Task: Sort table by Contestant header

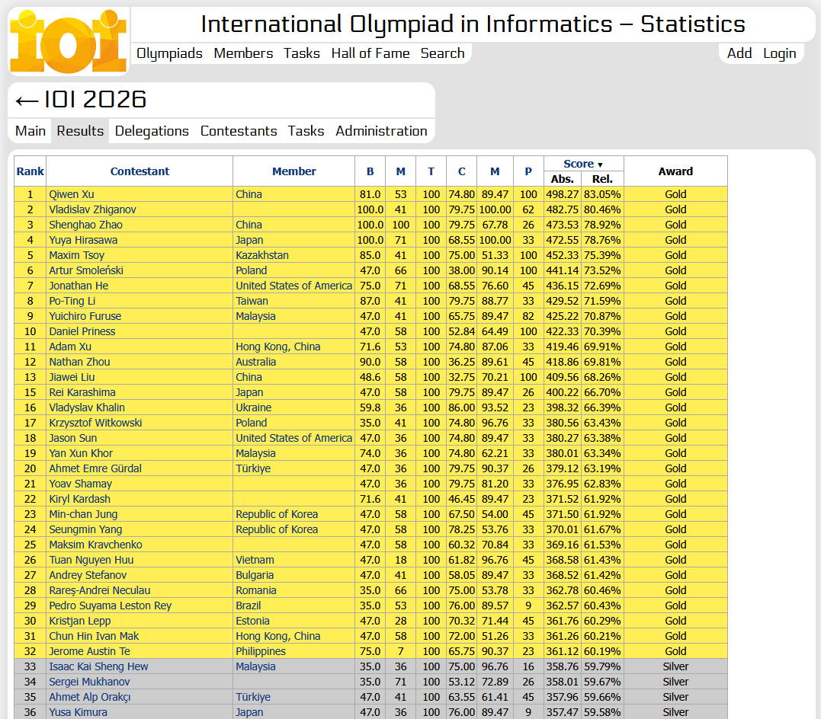Action: click(x=140, y=171)
